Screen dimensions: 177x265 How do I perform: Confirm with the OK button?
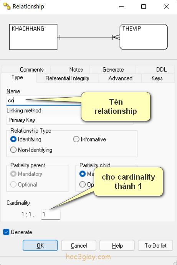pyautogui.click(x=40, y=245)
